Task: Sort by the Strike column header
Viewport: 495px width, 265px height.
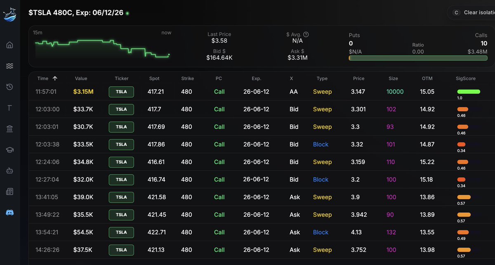Action: pyautogui.click(x=187, y=78)
